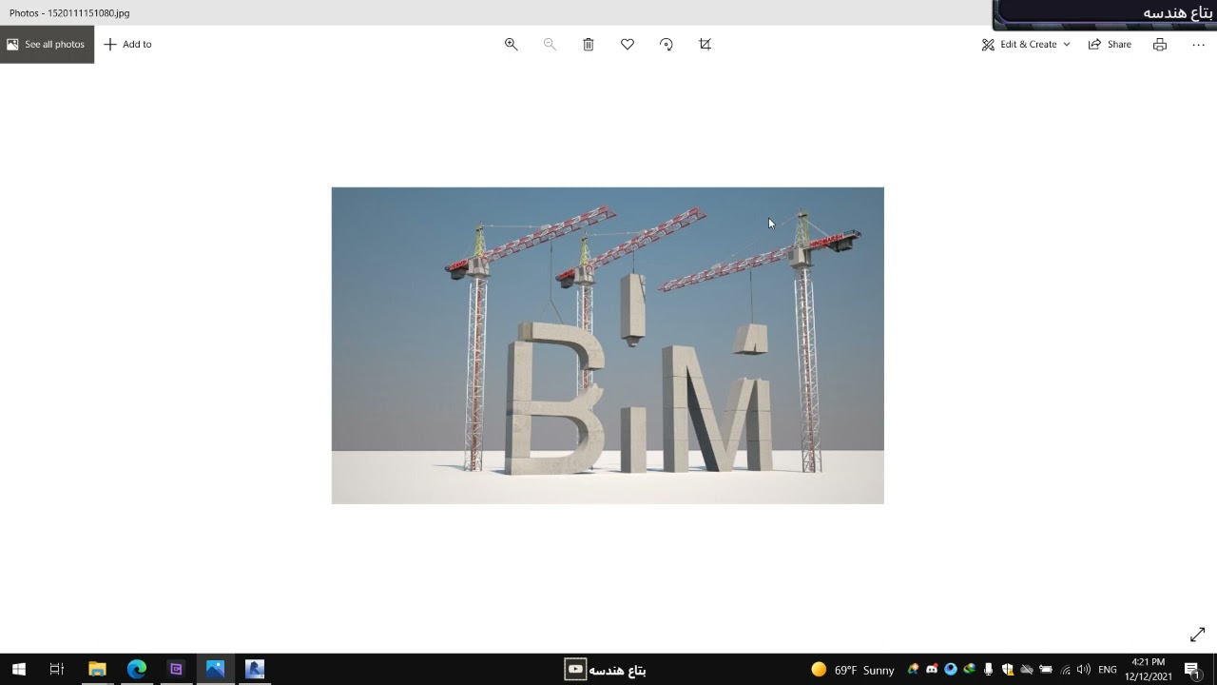Click the microphone tray icon

click(x=989, y=669)
